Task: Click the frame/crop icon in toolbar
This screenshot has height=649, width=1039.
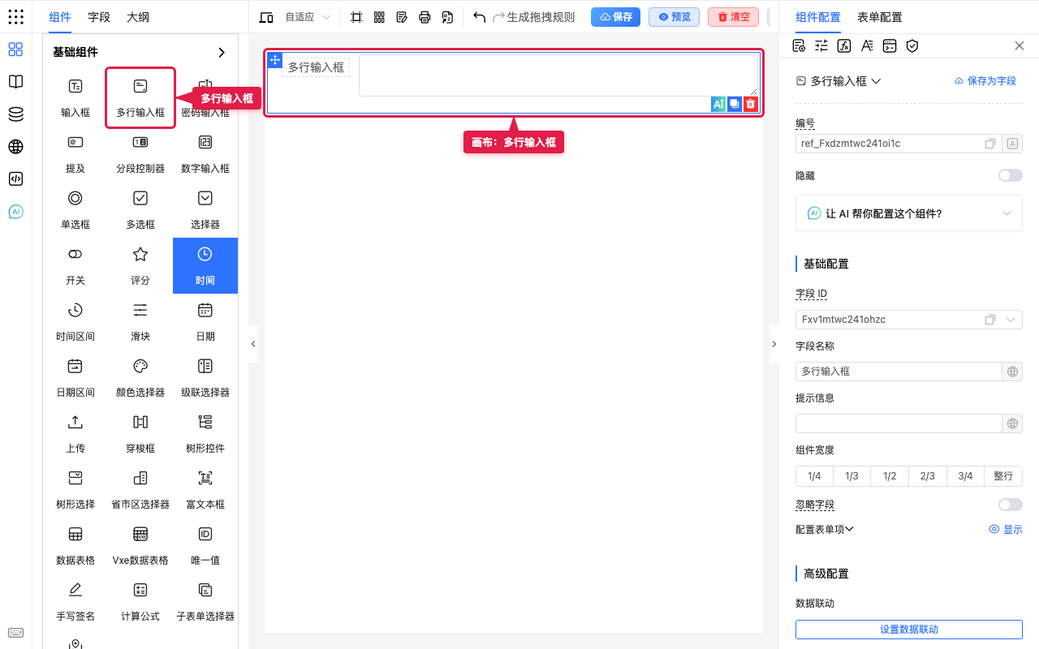Action: click(356, 17)
